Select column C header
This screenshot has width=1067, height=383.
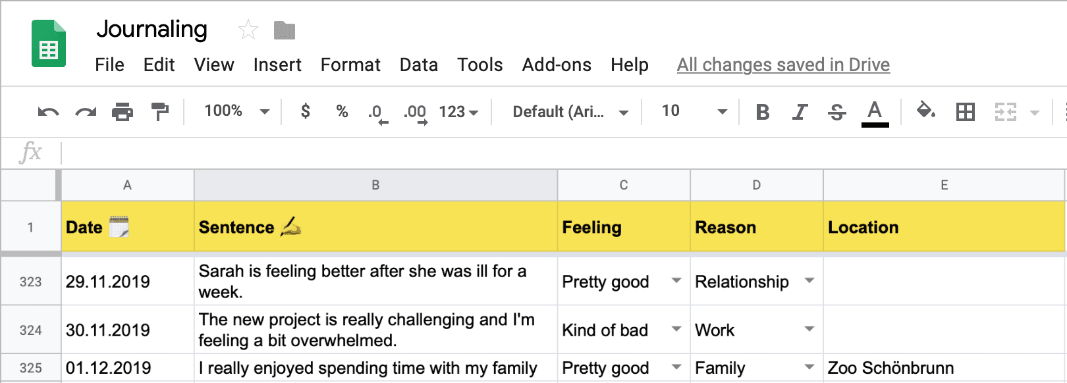point(624,185)
